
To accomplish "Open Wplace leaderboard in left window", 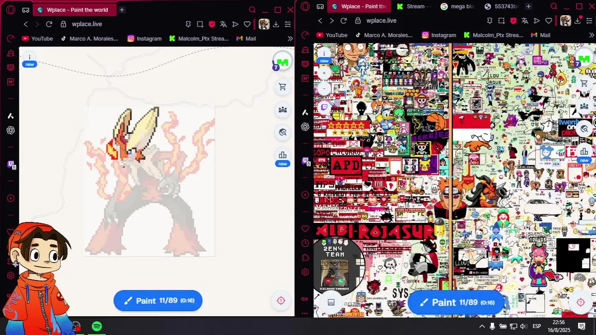I will pyautogui.click(x=283, y=155).
